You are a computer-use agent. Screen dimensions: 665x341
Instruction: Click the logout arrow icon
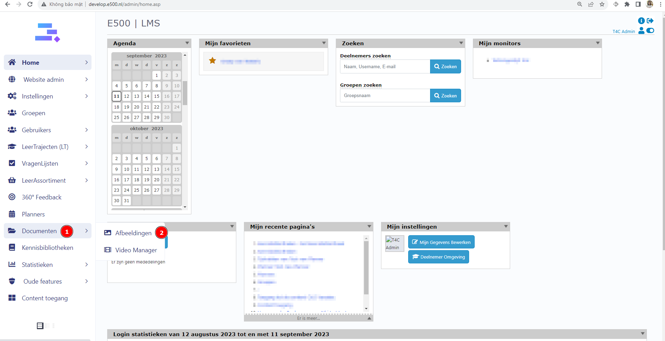pyautogui.click(x=650, y=21)
